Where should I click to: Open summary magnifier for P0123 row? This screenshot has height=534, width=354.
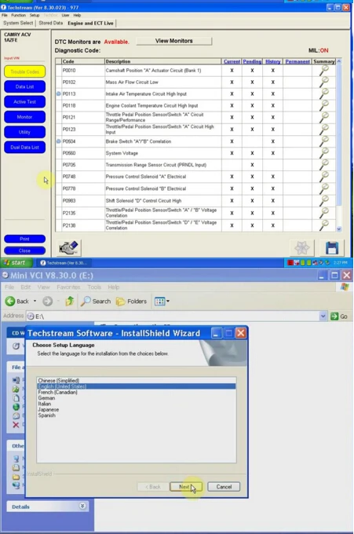pyautogui.click(x=324, y=129)
